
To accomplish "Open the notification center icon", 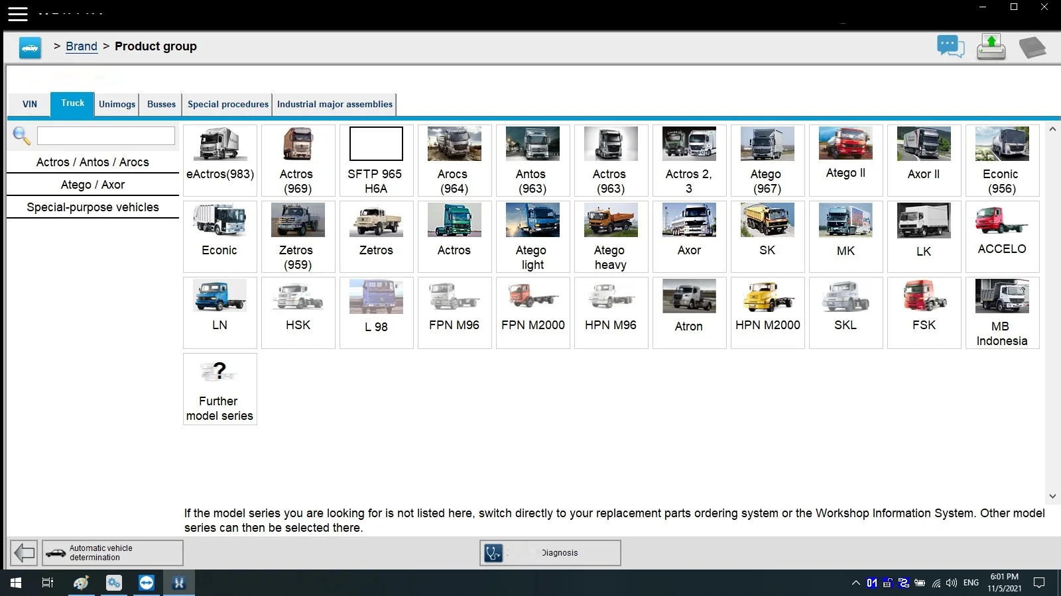I will pos(1039,583).
